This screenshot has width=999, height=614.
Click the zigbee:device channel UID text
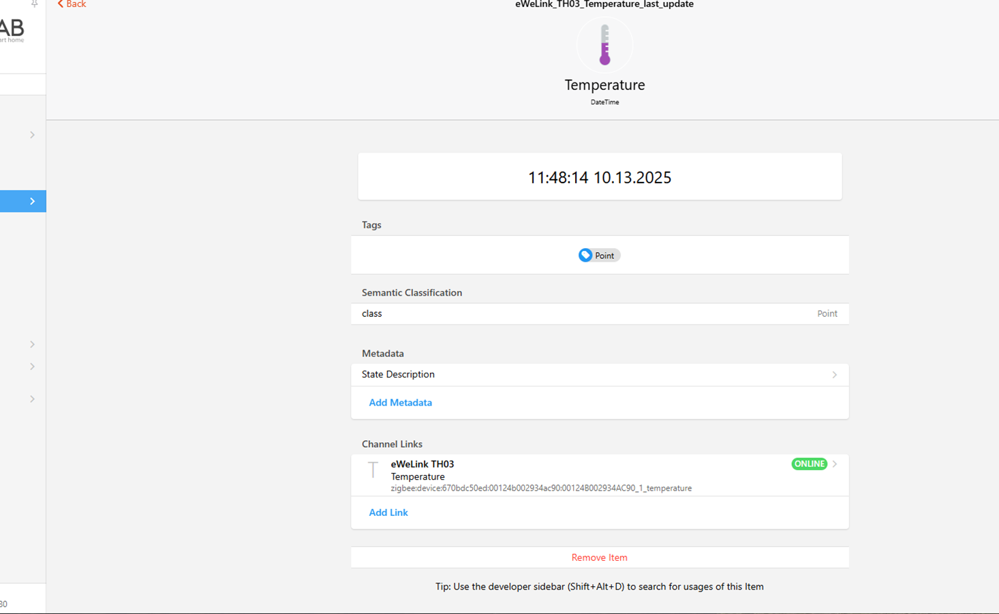[541, 488]
